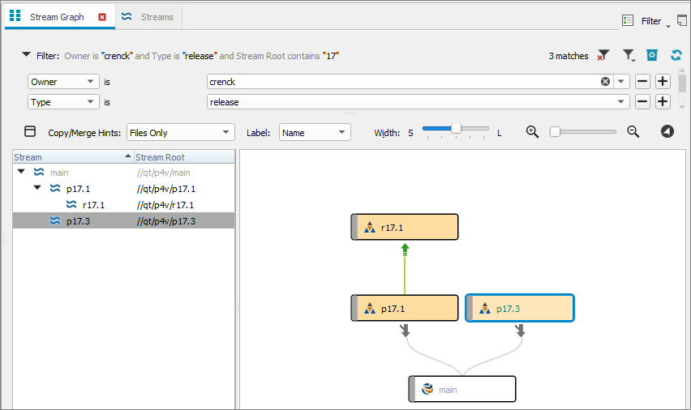Click the blue refresh icon
The image size is (691, 410).
pyautogui.click(x=676, y=55)
